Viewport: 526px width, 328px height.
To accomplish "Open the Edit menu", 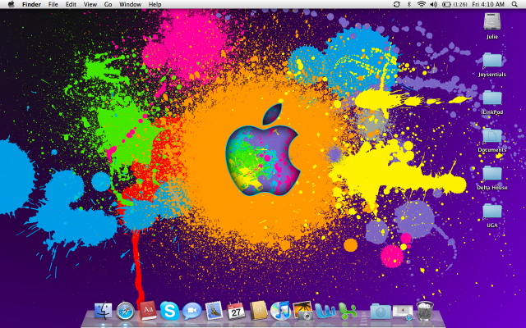I will pyautogui.click(x=71, y=4).
